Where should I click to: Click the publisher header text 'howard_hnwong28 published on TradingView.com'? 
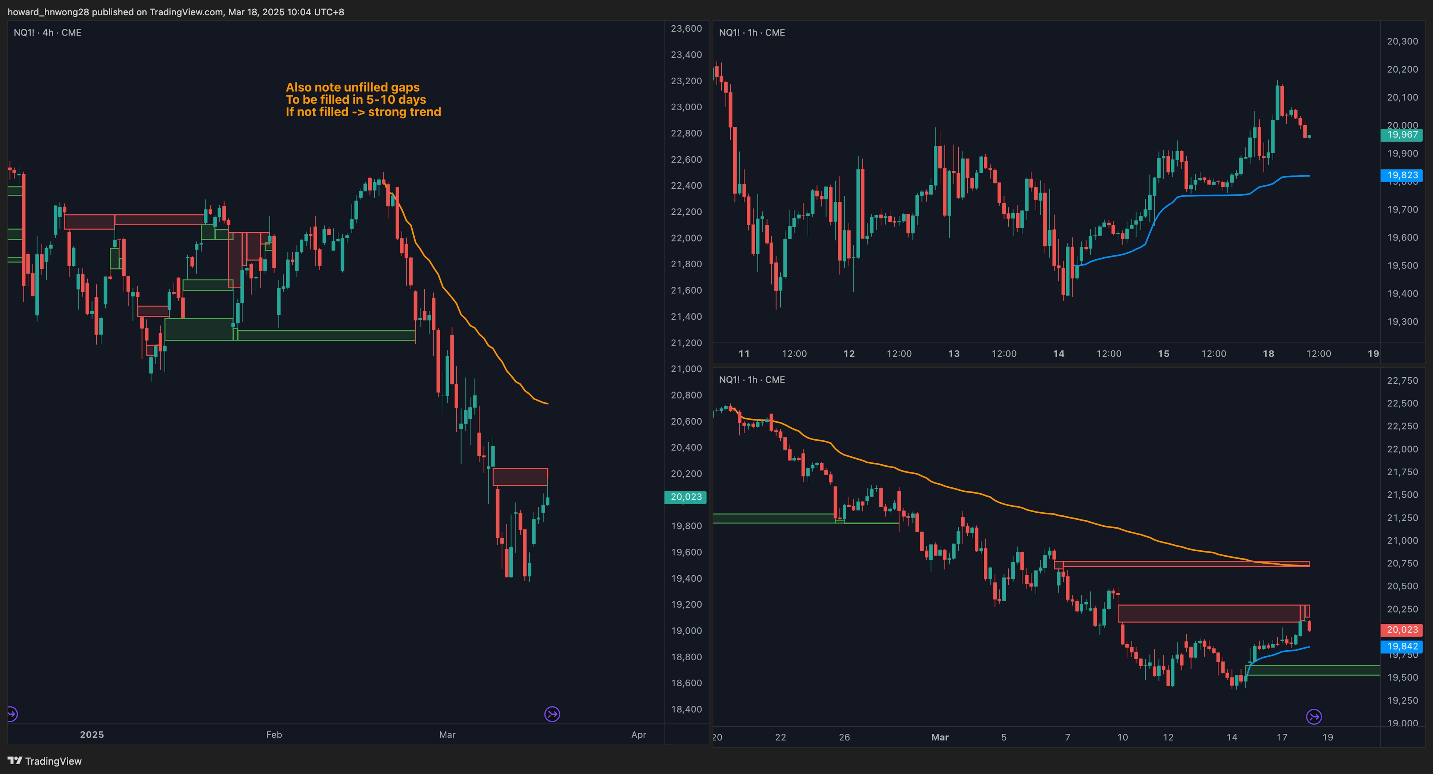click(175, 12)
